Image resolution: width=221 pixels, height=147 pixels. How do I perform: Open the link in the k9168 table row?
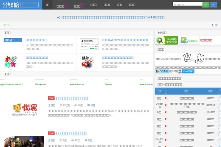(218, 140)
